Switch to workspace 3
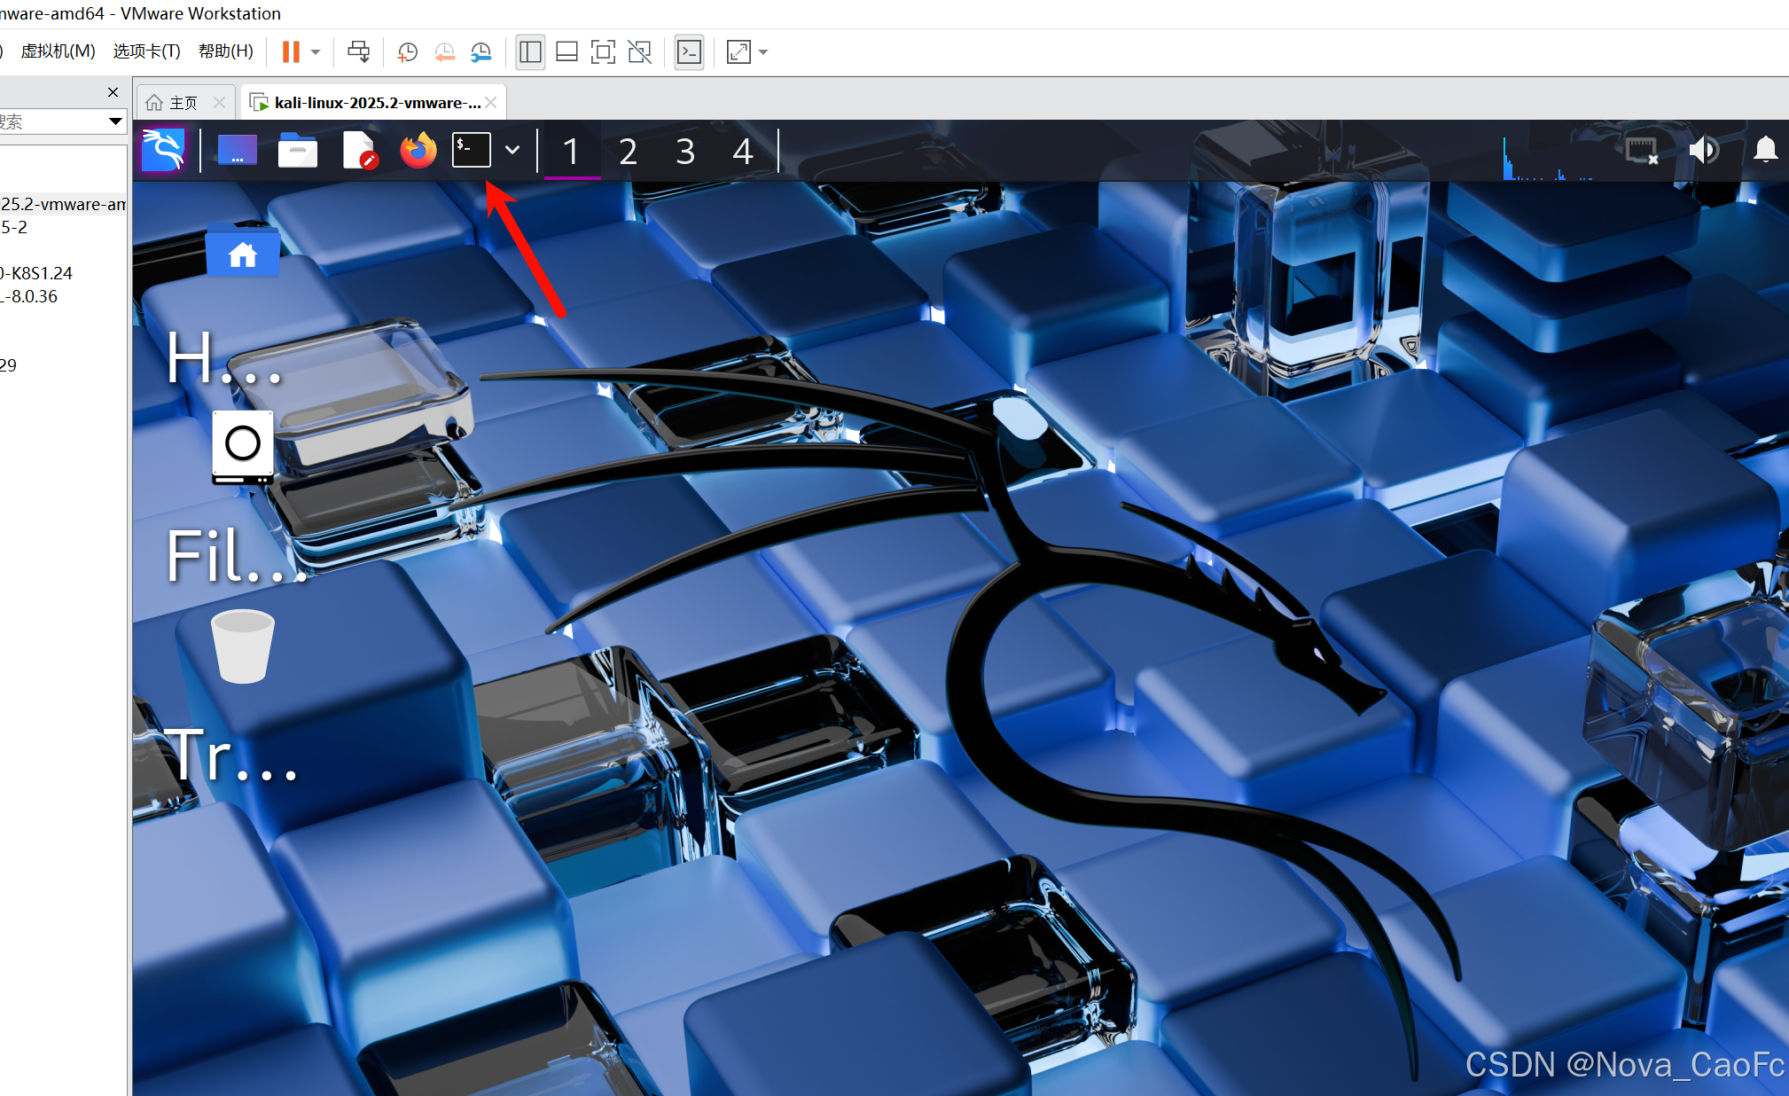The width and height of the screenshot is (1789, 1096). click(x=684, y=152)
